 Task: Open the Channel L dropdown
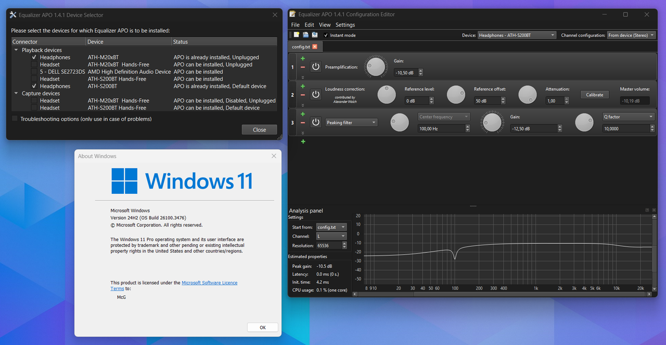[331, 236]
